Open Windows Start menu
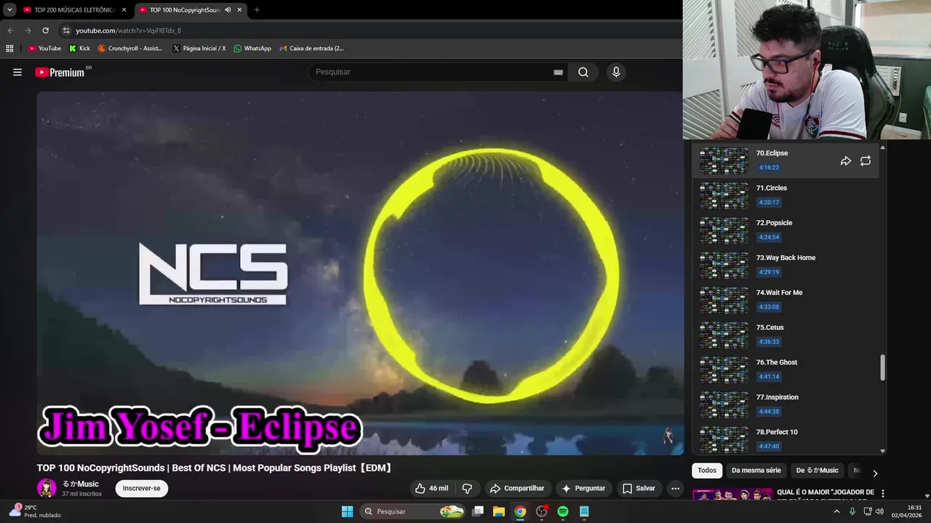The image size is (931, 523). coord(347,511)
